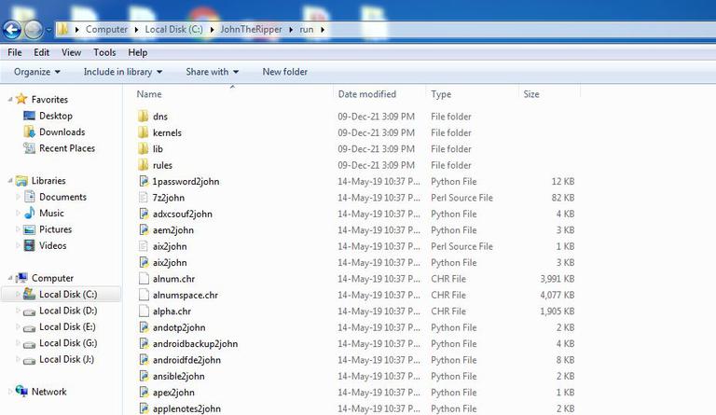
Task: Select the kernels folder icon
Action: (x=144, y=132)
